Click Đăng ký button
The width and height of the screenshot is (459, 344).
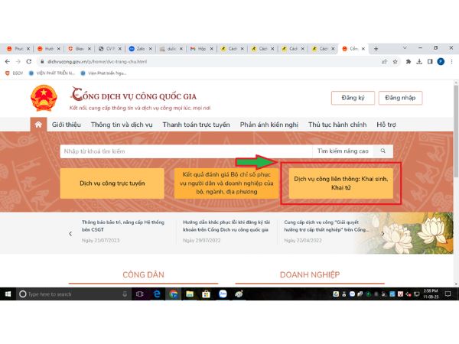click(x=353, y=98)
